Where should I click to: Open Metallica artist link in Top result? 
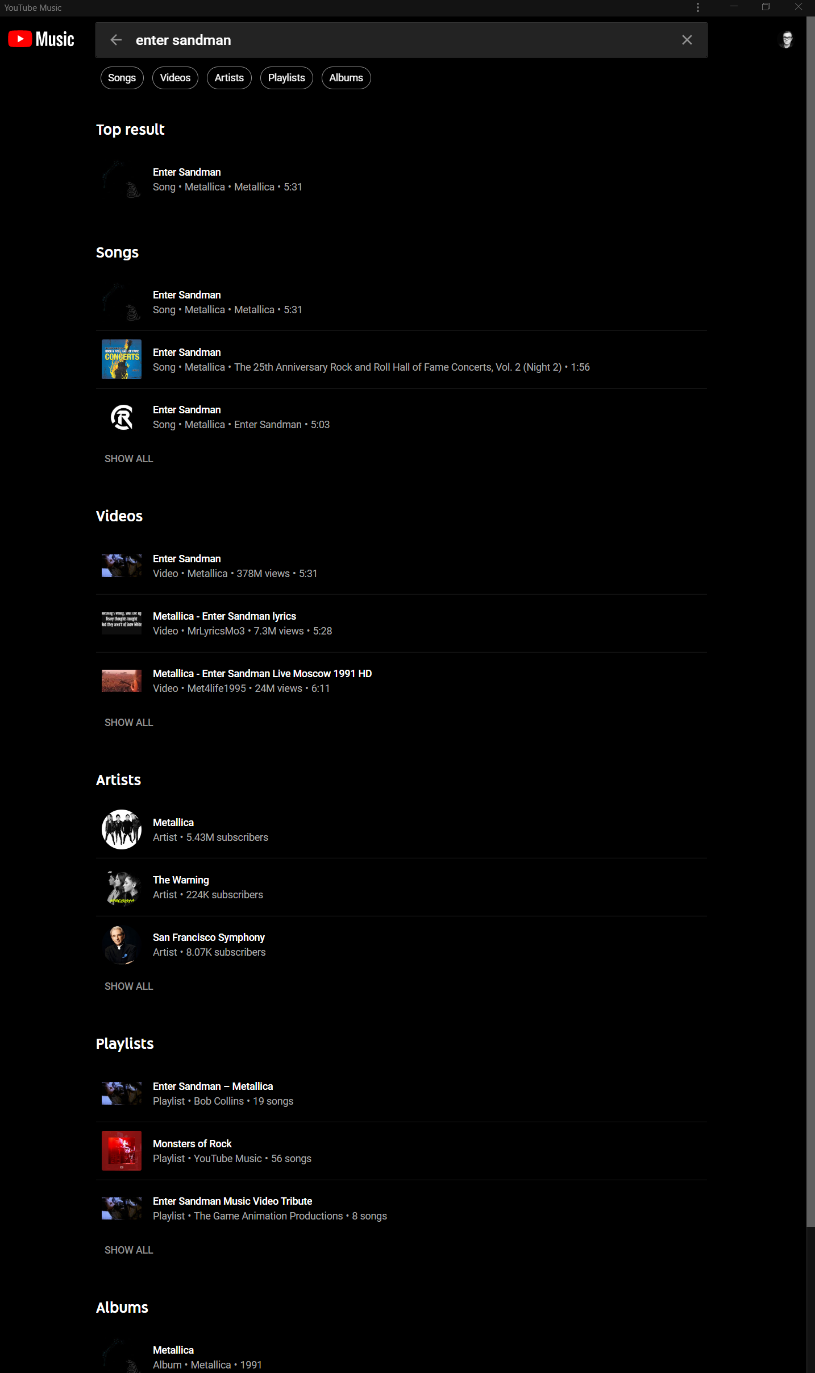[x=205, y=187]
